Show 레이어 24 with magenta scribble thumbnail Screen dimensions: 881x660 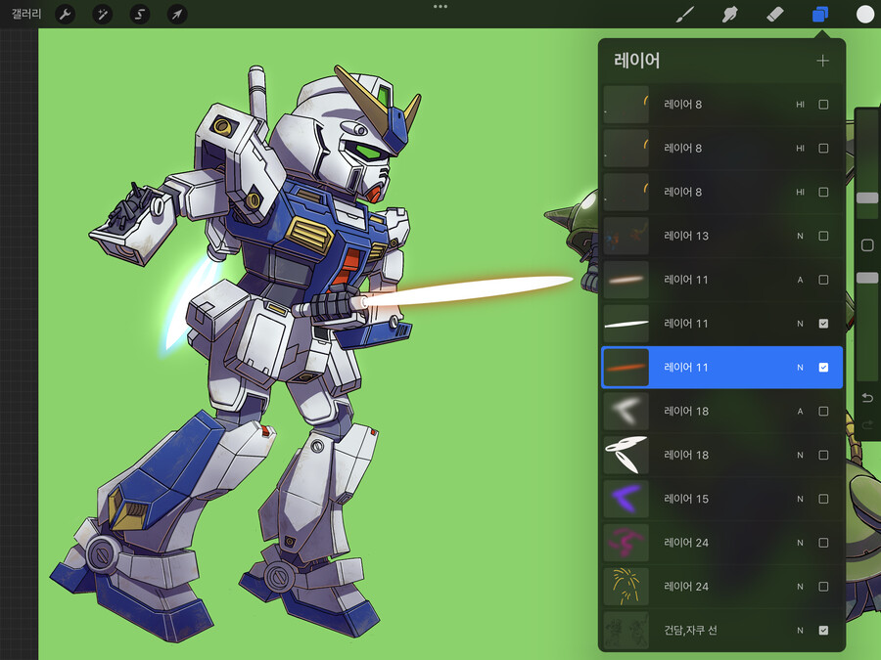823,543
